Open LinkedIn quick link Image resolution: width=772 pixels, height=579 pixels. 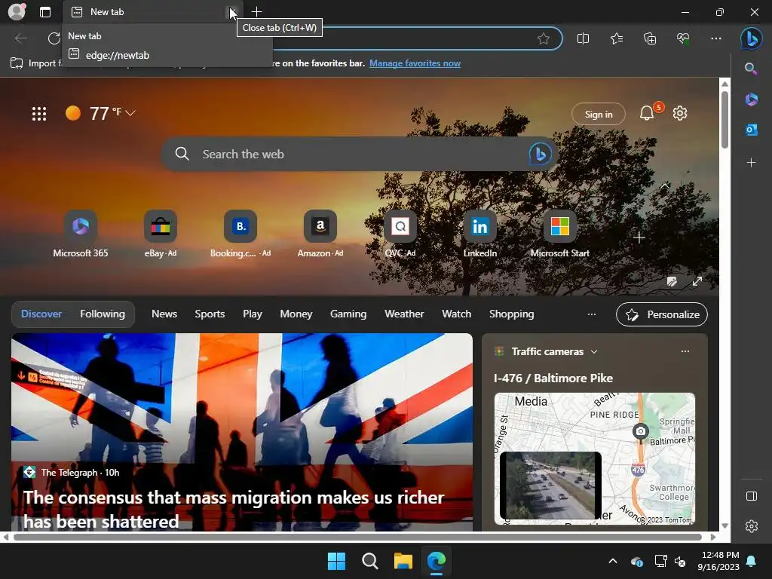[x=480, y=234]
